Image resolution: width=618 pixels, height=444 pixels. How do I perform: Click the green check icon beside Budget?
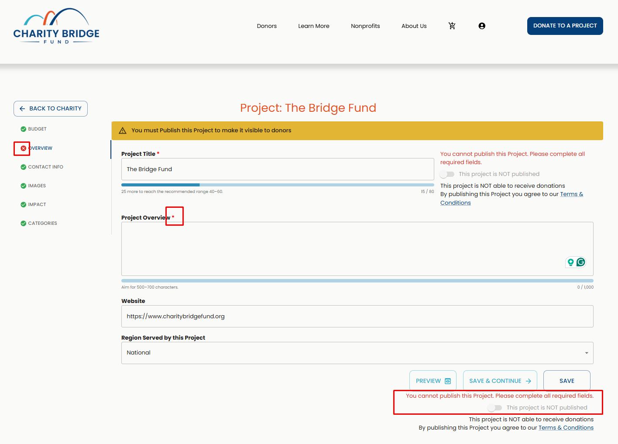click(24, 129)
